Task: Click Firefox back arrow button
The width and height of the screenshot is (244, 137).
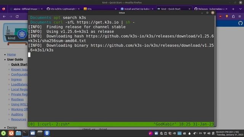Action: 4,16
